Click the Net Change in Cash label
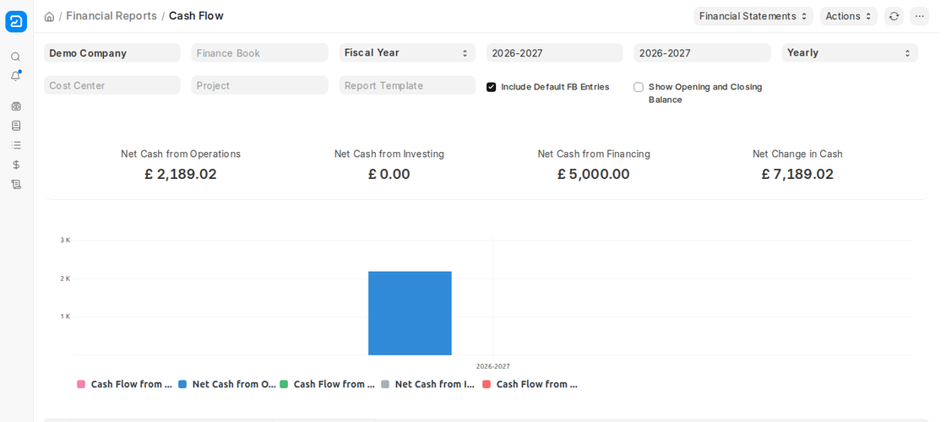 797,154
